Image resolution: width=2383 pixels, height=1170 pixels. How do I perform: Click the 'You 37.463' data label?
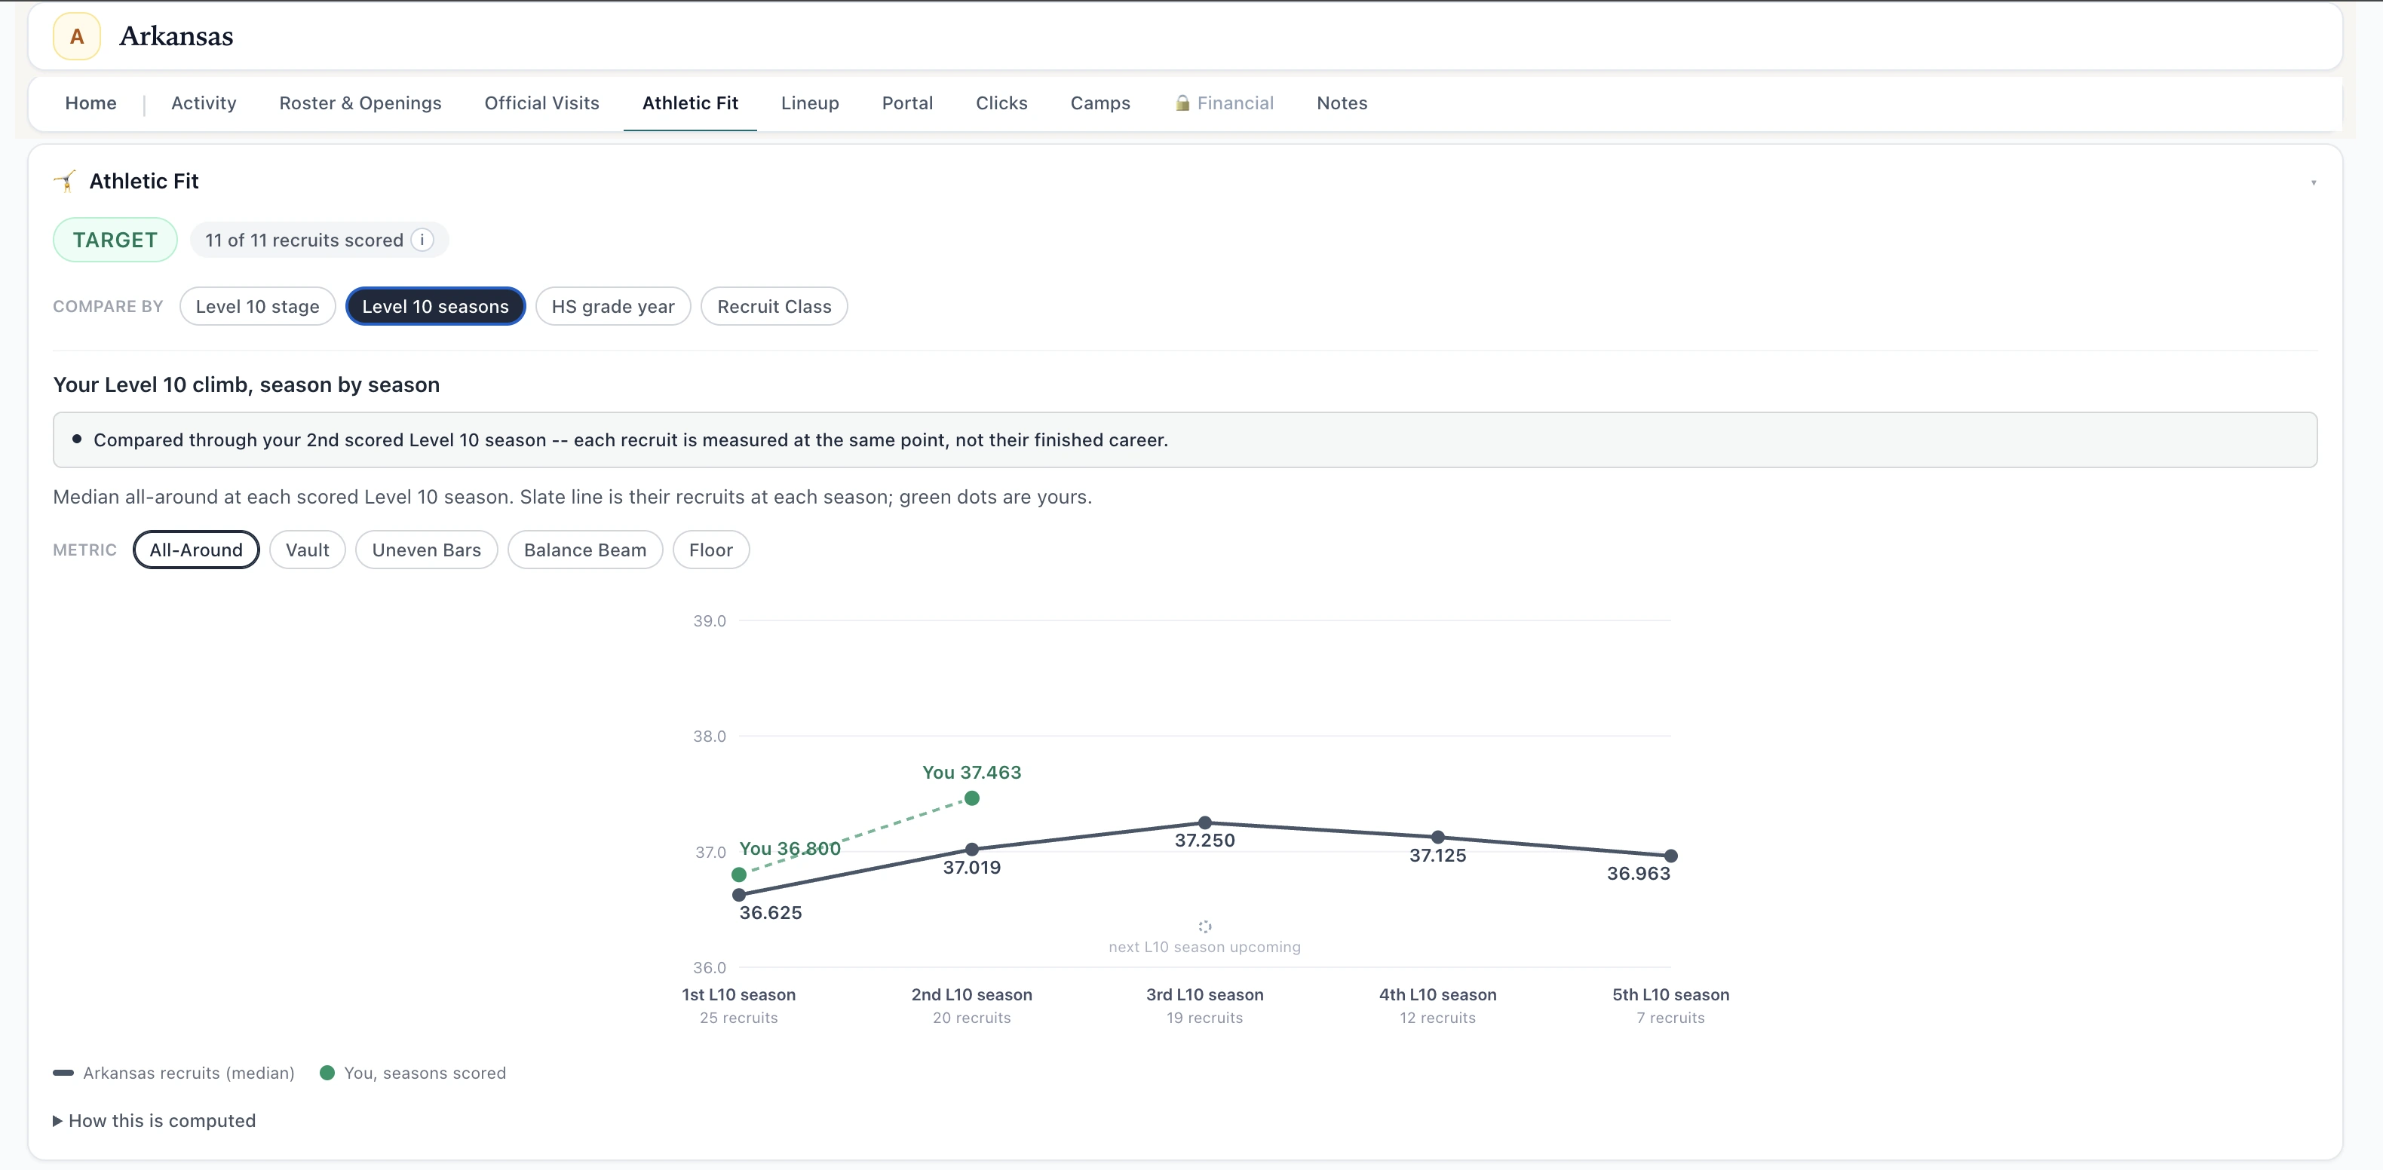971,772
